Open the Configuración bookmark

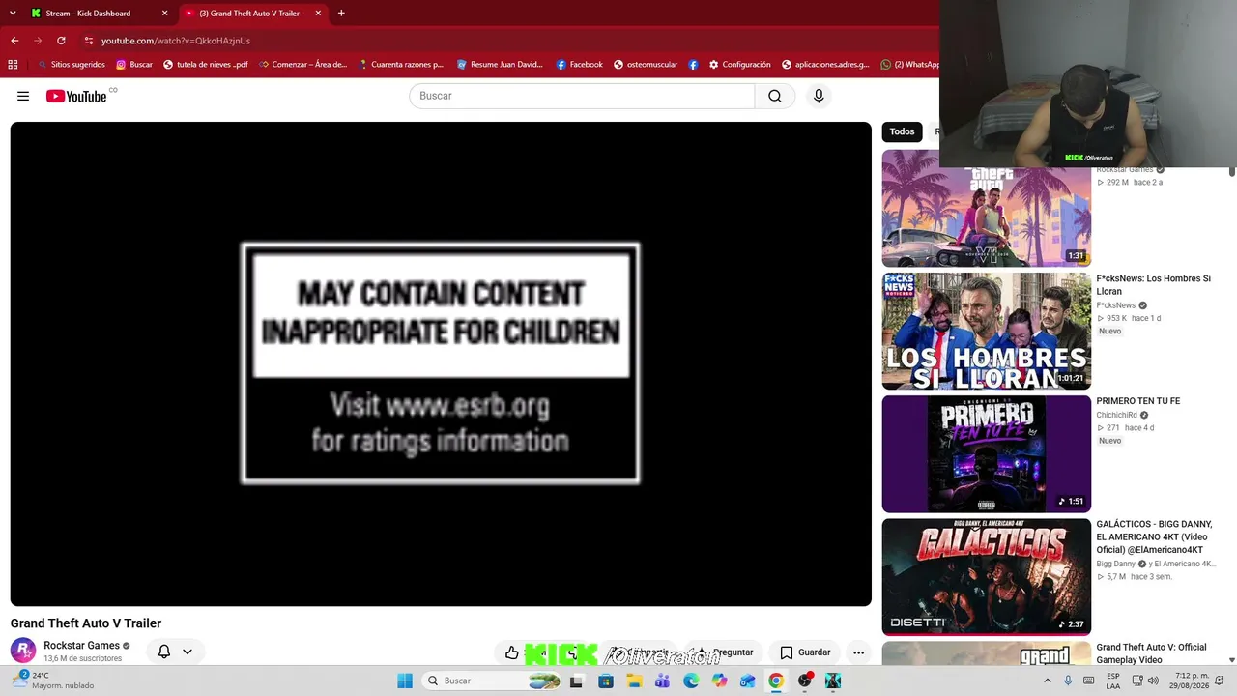[x=739, y=65]
